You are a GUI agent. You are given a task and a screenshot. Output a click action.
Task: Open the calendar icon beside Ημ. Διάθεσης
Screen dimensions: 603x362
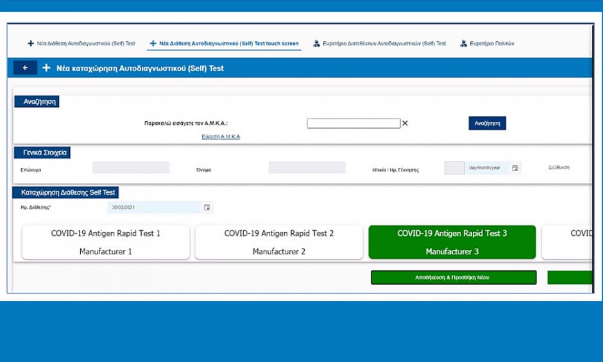[x=207, y=208]
